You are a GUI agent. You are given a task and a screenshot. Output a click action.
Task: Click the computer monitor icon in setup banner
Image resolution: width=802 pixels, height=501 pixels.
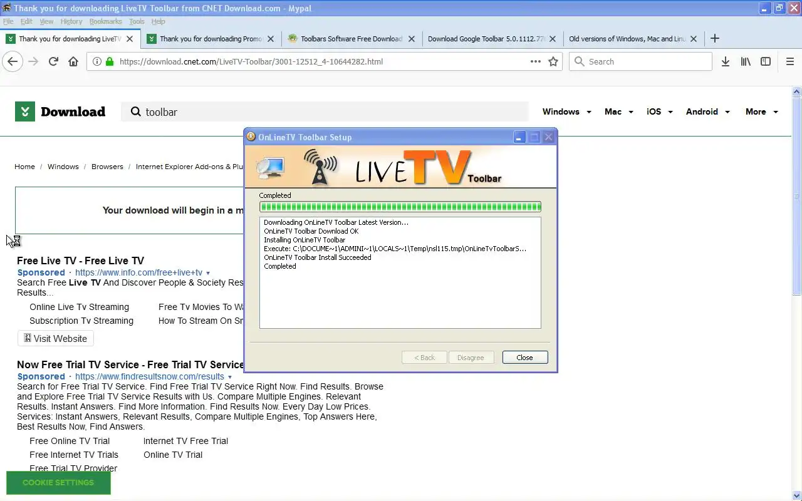pyautogui.click(x=271, y=168)
